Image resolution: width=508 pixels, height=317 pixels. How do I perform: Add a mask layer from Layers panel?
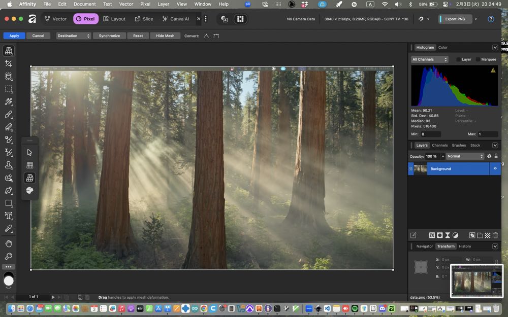[440, 235]
